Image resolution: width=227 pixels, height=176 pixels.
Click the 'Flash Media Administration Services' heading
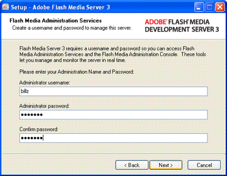(55, 21)
